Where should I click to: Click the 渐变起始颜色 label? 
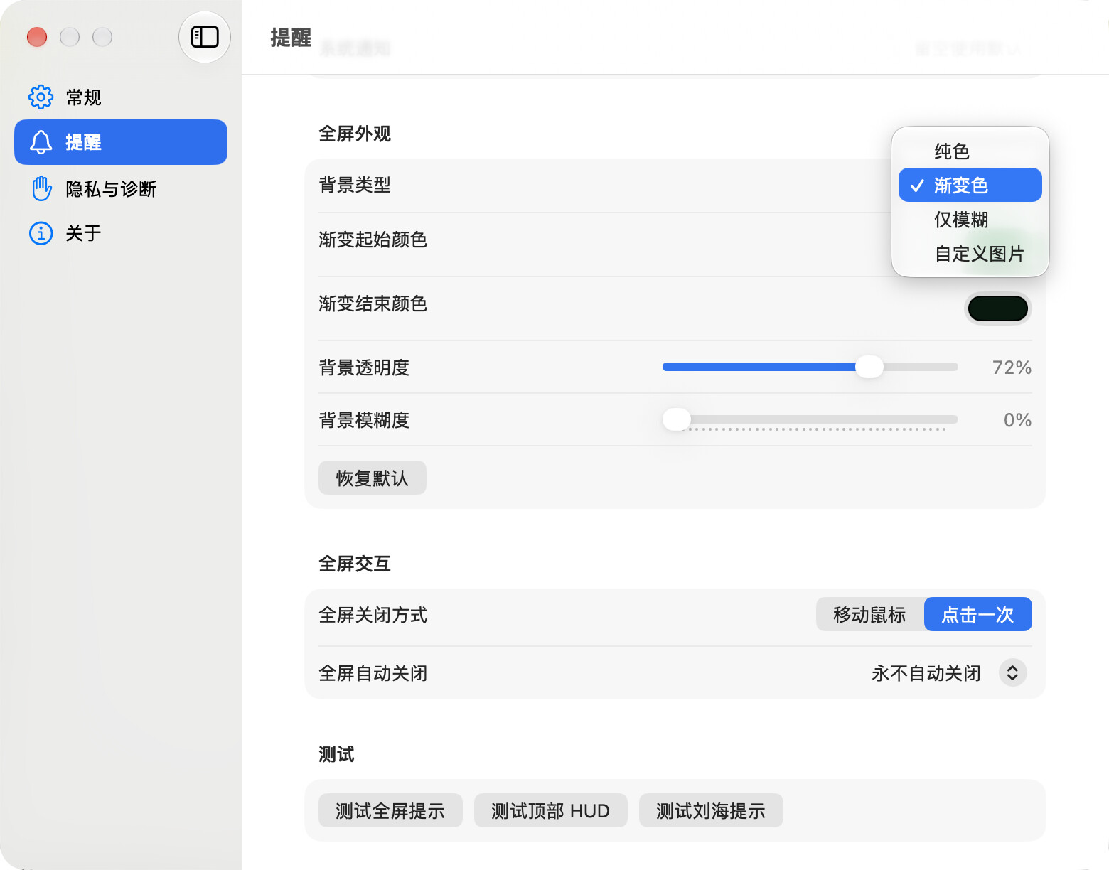pos(373,240)
